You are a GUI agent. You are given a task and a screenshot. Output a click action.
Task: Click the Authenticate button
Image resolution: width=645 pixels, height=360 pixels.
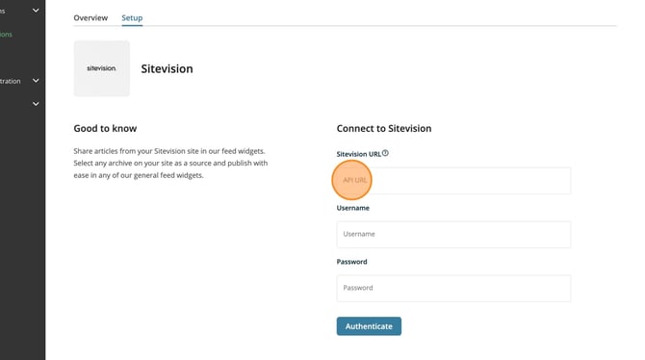369,326
